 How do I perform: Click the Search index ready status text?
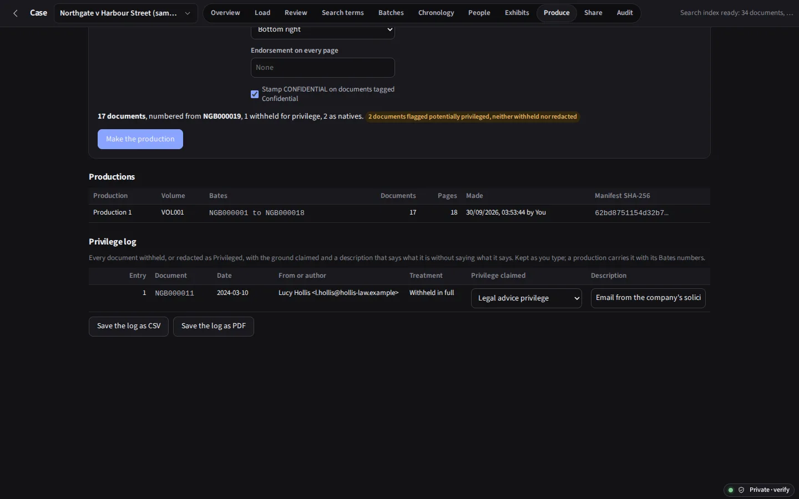coord(737,13)
